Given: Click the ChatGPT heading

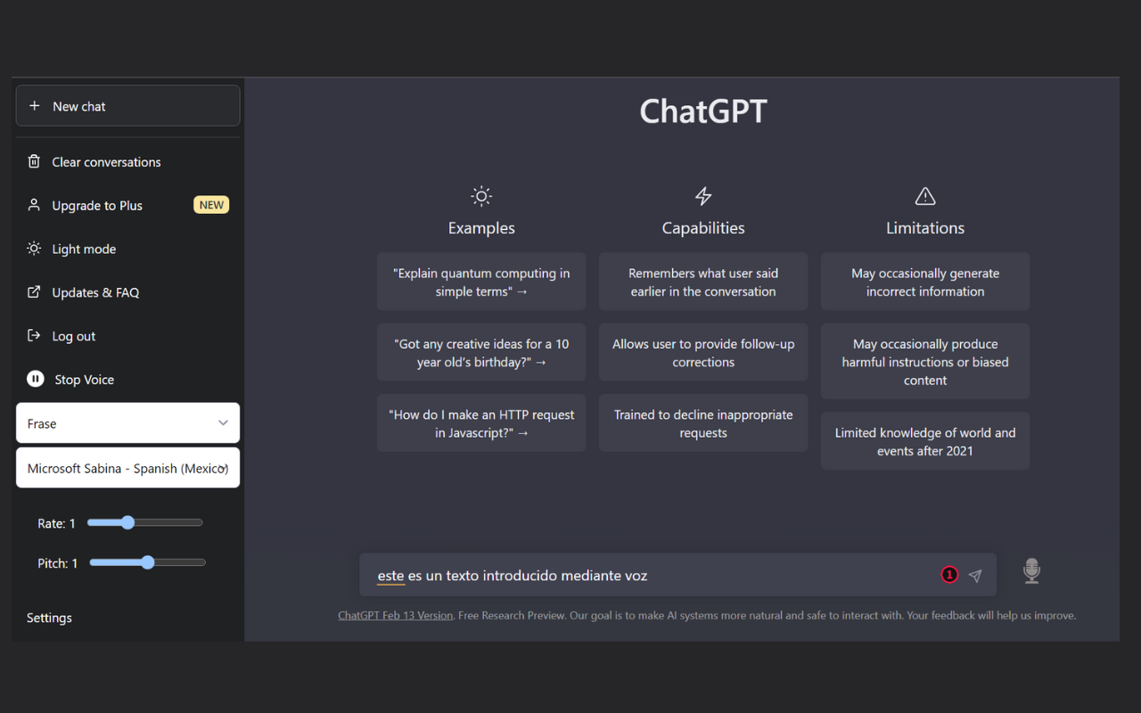Looking at the screenshot, I should click(703, 111).
